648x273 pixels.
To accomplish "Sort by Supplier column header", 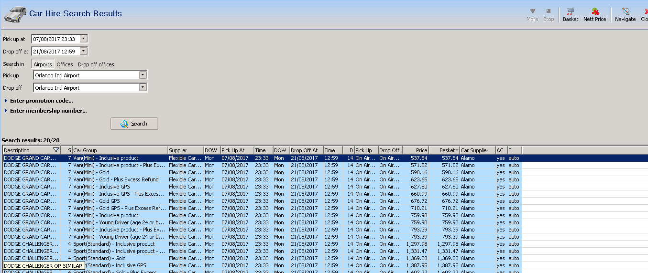I will [186, 150].
